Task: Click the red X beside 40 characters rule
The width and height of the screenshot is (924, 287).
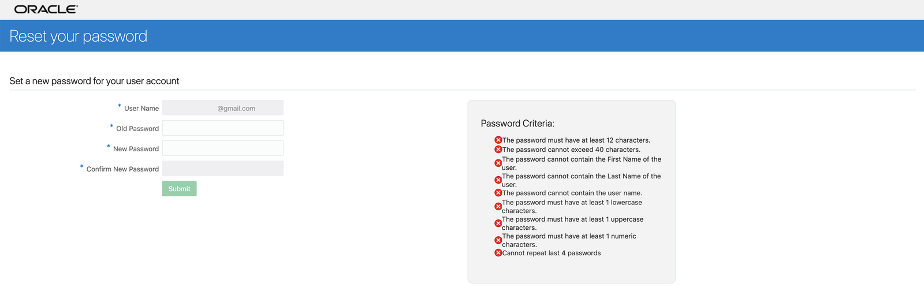Action: (x=498, y=150)
